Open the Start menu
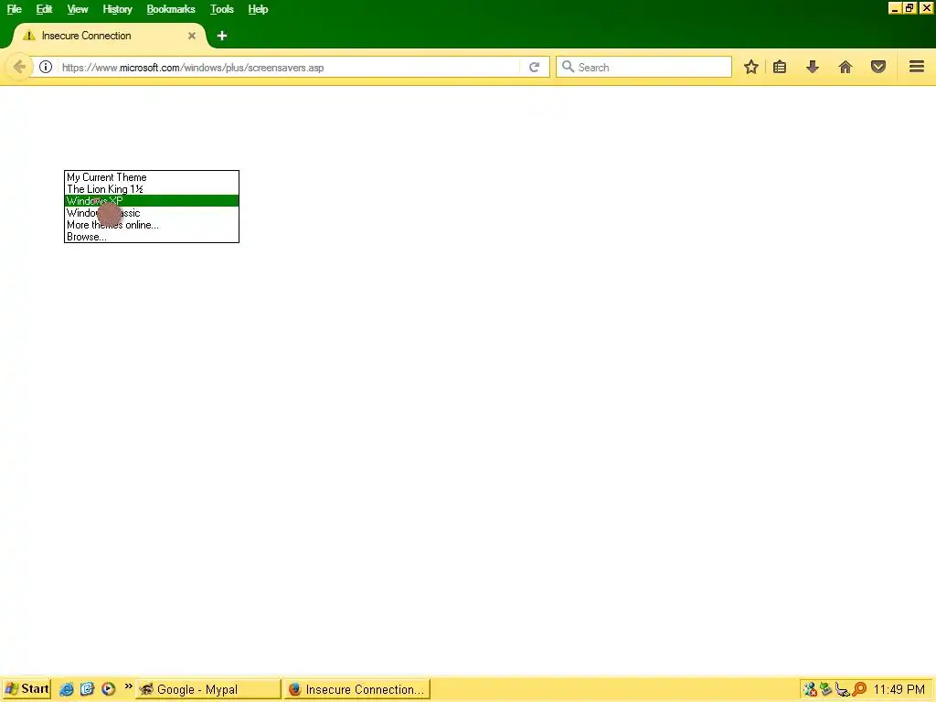This screenshot has width=936, height=702. pyautogui.click(x=27, y=689)
